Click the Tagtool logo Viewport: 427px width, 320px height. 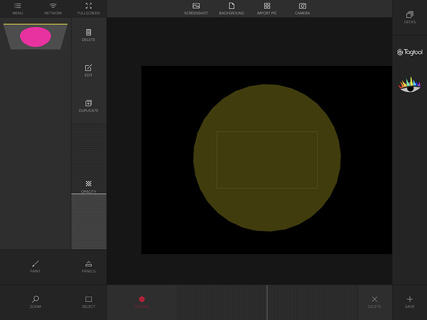pos(410,52)
